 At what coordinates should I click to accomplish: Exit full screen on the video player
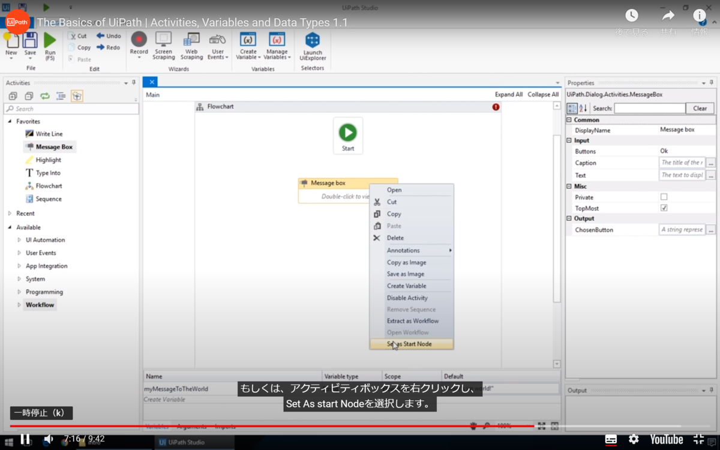coord(699,439)
